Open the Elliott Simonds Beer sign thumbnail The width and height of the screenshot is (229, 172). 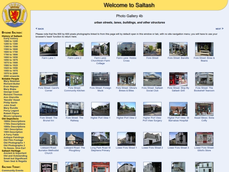click(x=49, y=167)
